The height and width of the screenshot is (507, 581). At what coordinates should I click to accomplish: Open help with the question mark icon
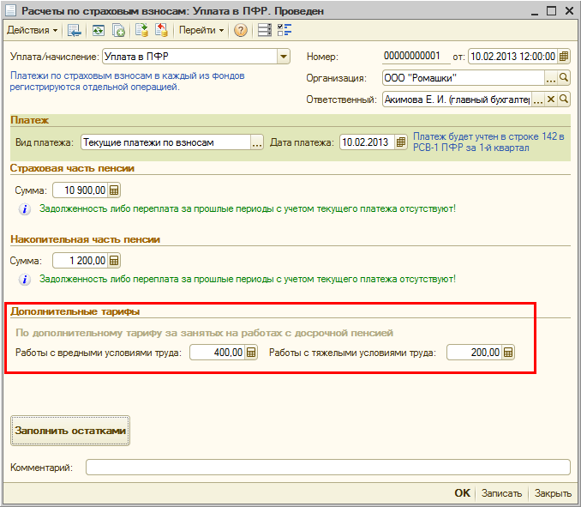(241, 30)
